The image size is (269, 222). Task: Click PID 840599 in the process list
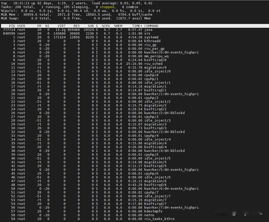9,34
